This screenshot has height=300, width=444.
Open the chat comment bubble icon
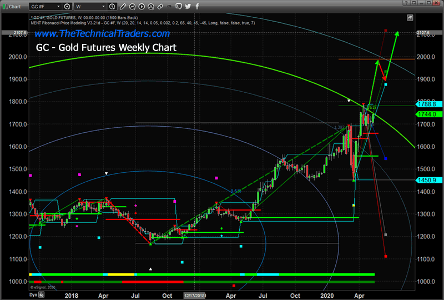click(x=178, y=6)
